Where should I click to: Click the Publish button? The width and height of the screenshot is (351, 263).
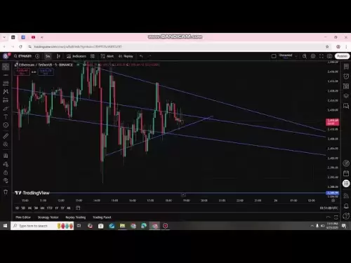(x=342, y=56)
